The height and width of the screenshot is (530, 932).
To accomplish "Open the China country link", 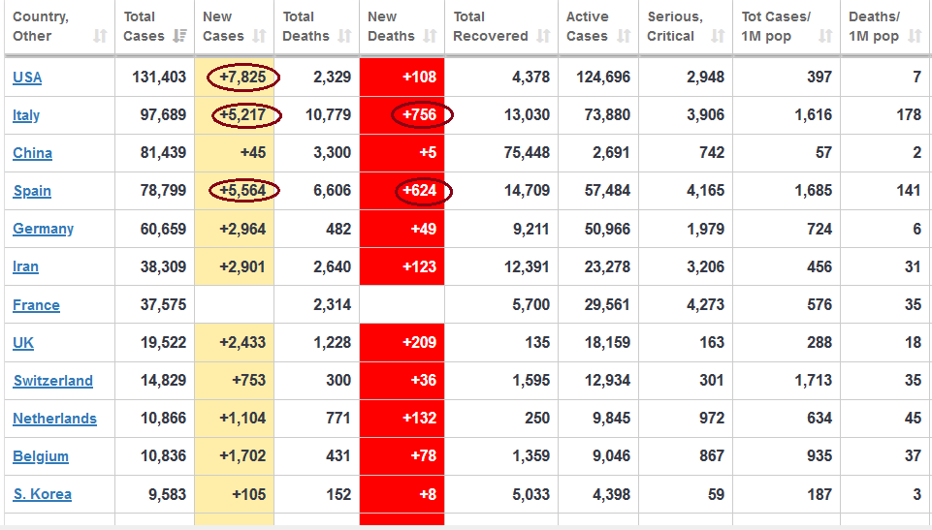I will [33, 153].
